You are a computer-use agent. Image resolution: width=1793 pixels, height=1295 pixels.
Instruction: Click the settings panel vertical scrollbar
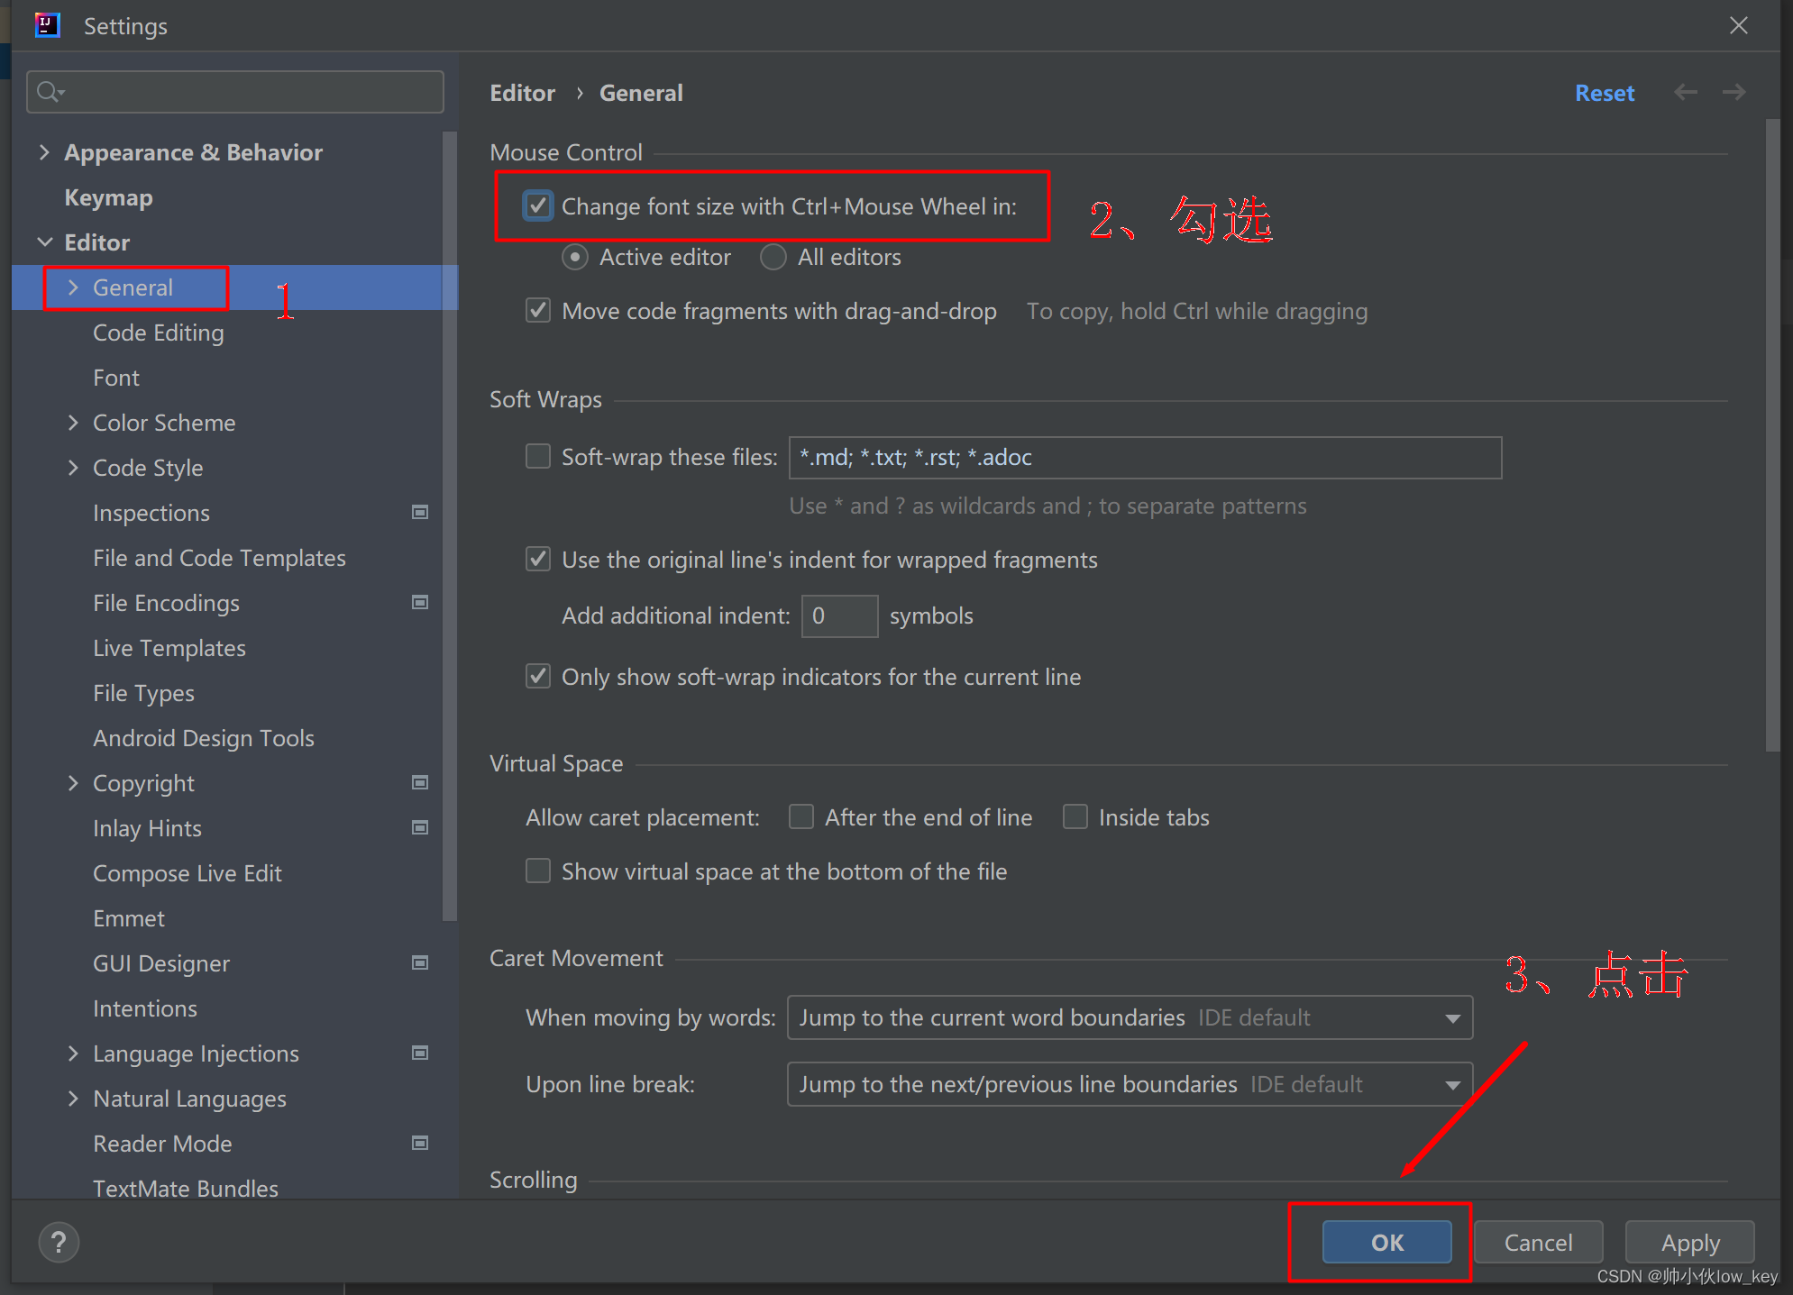click(x=1772, y=433)
